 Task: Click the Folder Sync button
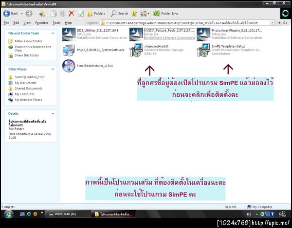tap(166, 14)
